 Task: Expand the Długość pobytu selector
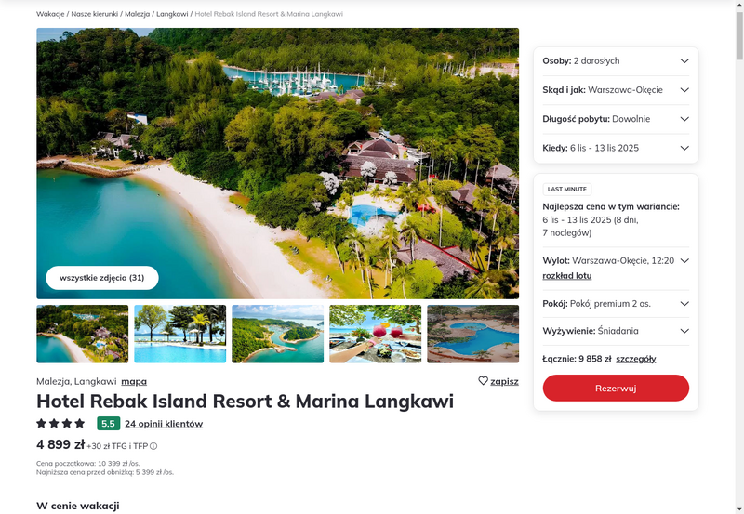tap(616, 119)
